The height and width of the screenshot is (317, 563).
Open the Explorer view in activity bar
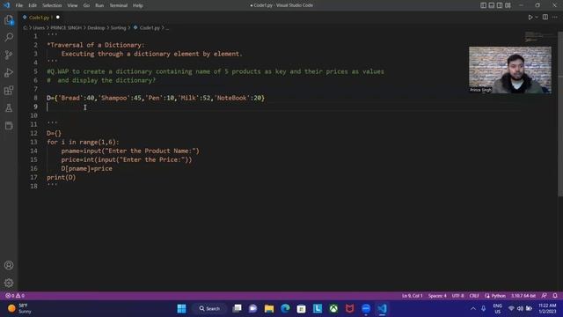9,19
